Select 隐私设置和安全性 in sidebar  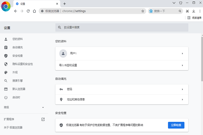tap(23, 64)
